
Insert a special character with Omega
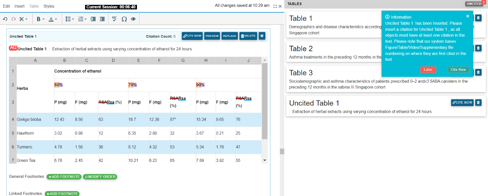pyautogui.click(x=124, y=19)
